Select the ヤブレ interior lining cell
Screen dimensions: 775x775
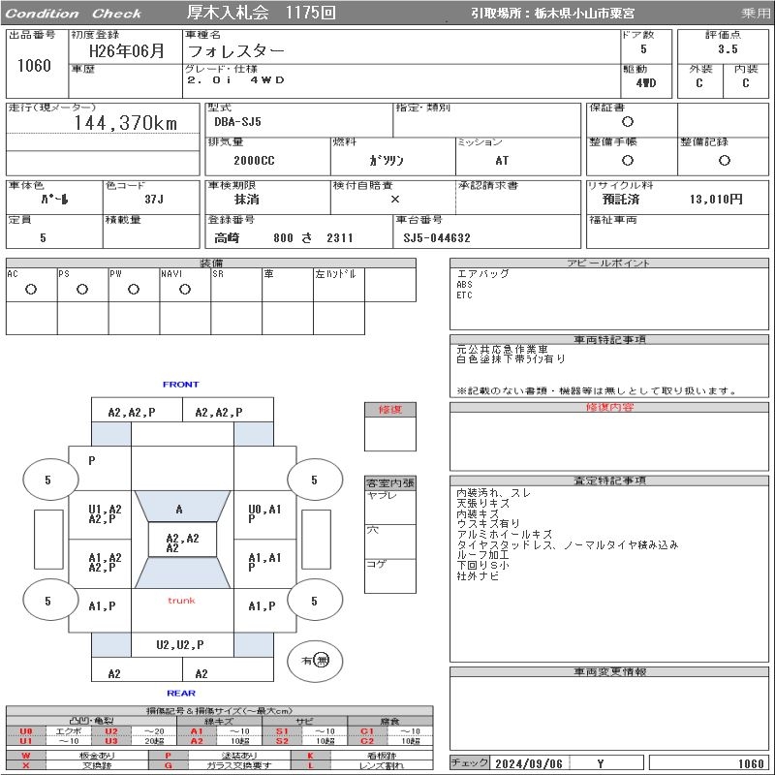[390, 508]
